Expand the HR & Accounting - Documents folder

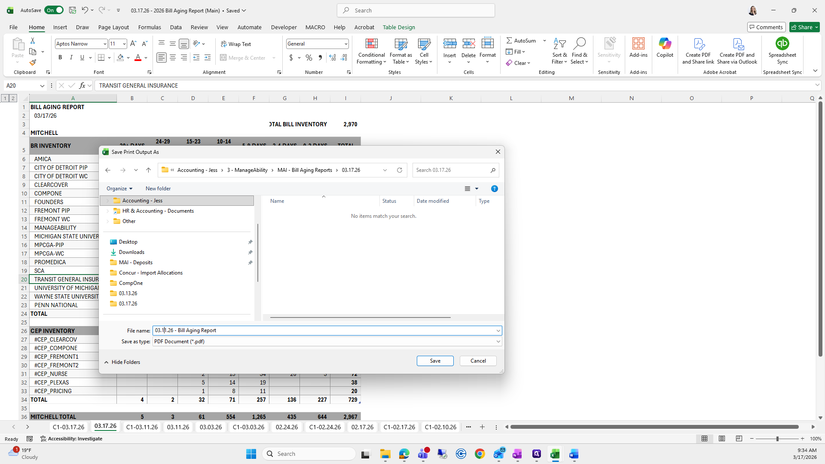click(108, 211)
